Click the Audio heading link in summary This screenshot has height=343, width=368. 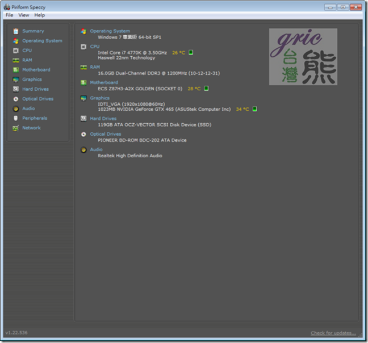(96, 149)
